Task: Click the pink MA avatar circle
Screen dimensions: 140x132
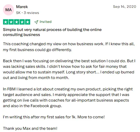Action: pyautogui.click(x=8, y=10)
